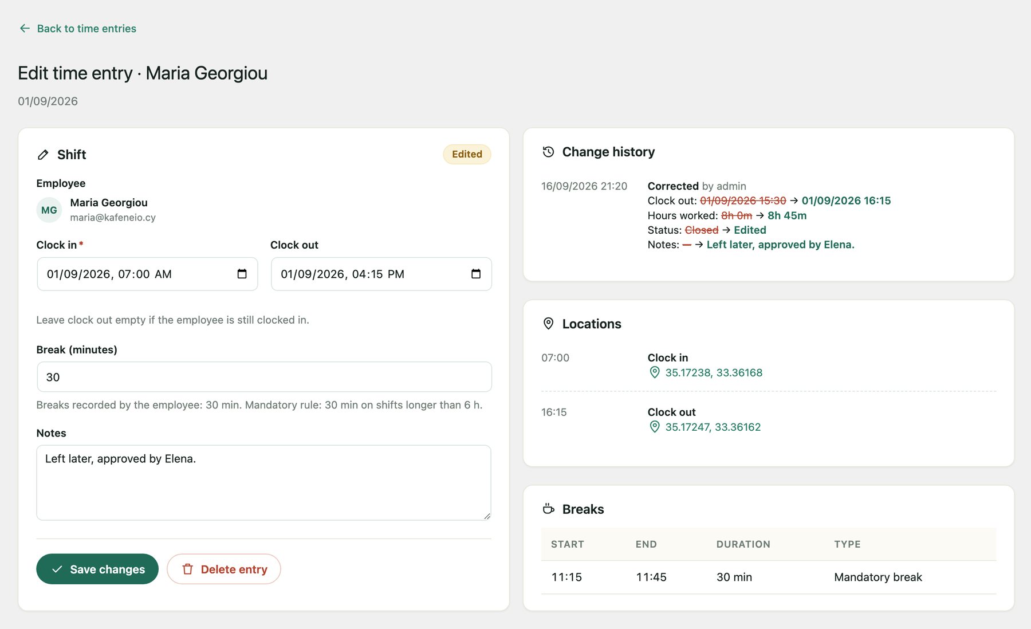The image size is (1031, 629).
Task: Grab the Notes textarea resize handle
Action: (487, 516)
